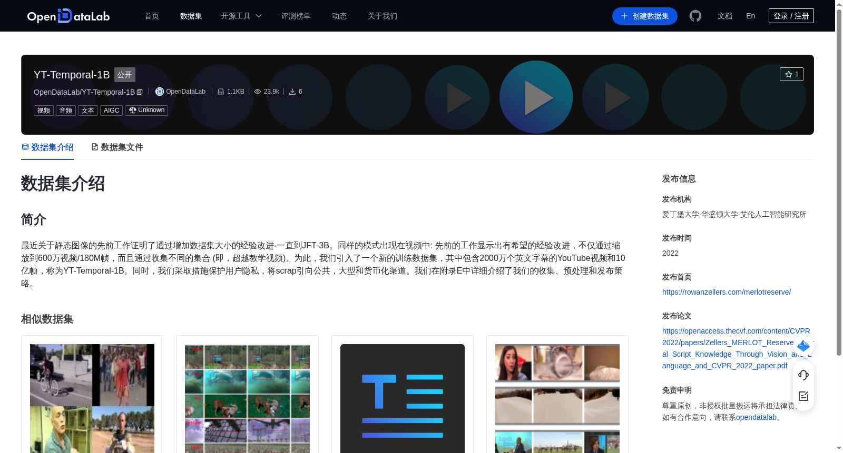The height and width of the screenshot is (453, 843).
Task: Switch to 数据集介绍 tab
Action: tap(47, 147)
